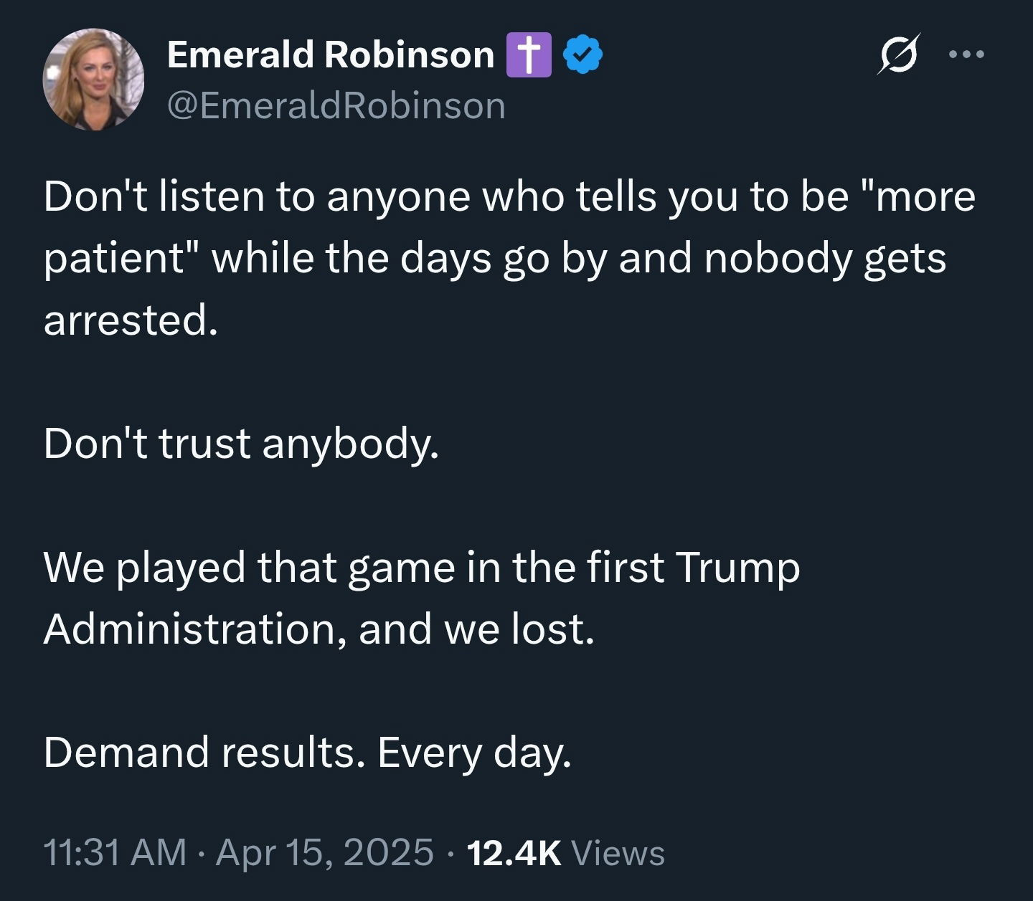Click the Grok explain-post icon
The image size is (1033, 901).
point(899,54)
